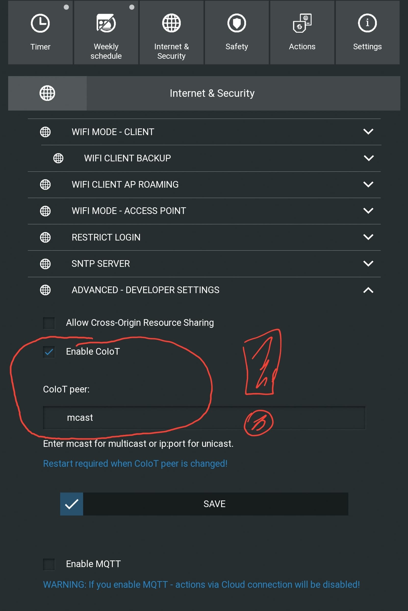The height and width of the screenshot is (611, 408).
Task: Collapse ADVANCED - DEVELOPER SETTINGS section
Action: (x=368, y=290)
